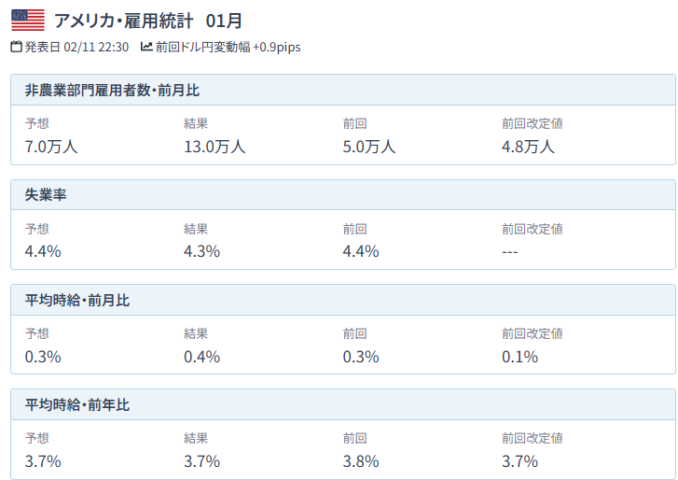
Task: Click the 5.0万人 previous payroll value
Action: point(369,146)
